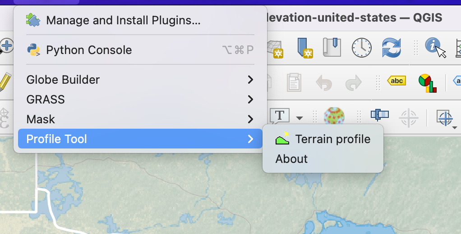The width and height of the screenshot is (461, 234).
Task: Open the Temporal Controller clock icon
Action: (362, 48)
